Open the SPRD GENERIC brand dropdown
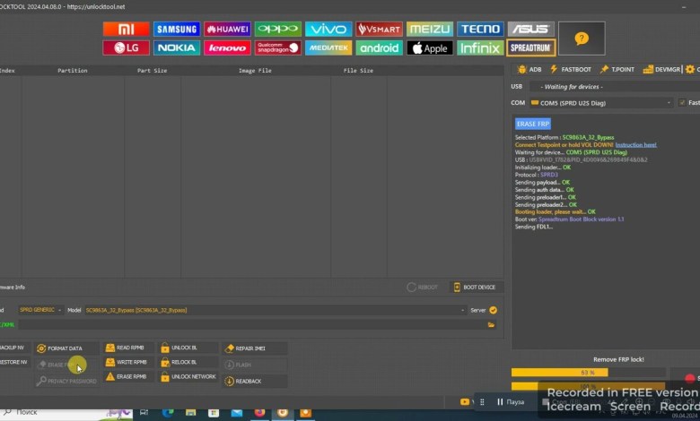Screen dimensions: 700x421 [59, 310]
